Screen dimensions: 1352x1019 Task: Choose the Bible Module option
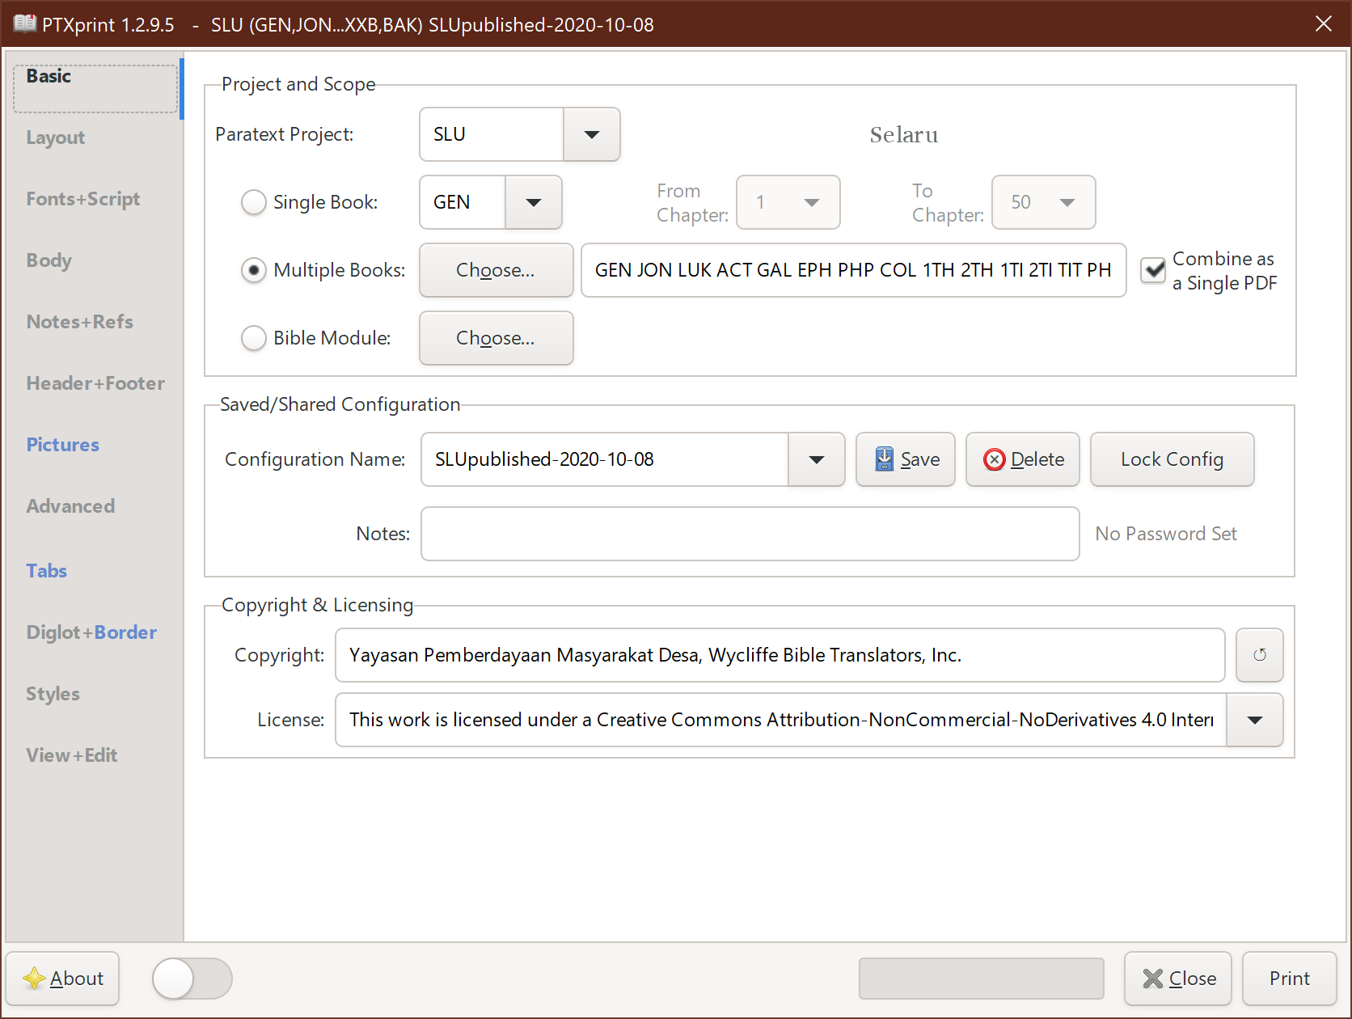pos(254,338)
